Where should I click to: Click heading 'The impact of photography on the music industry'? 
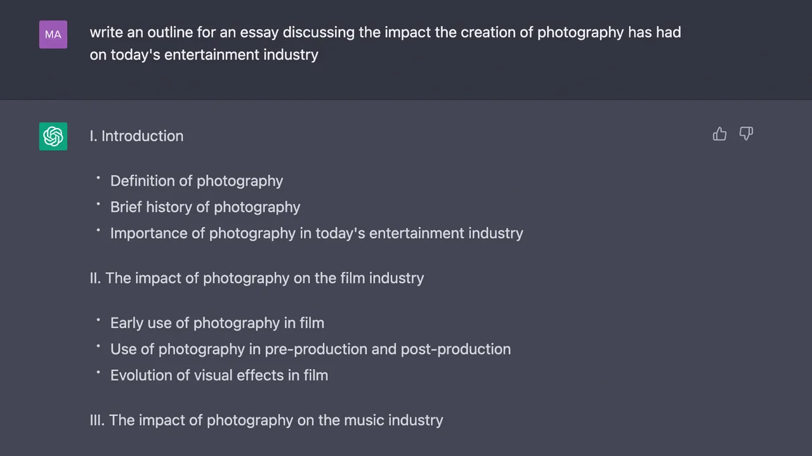point(276,420)
